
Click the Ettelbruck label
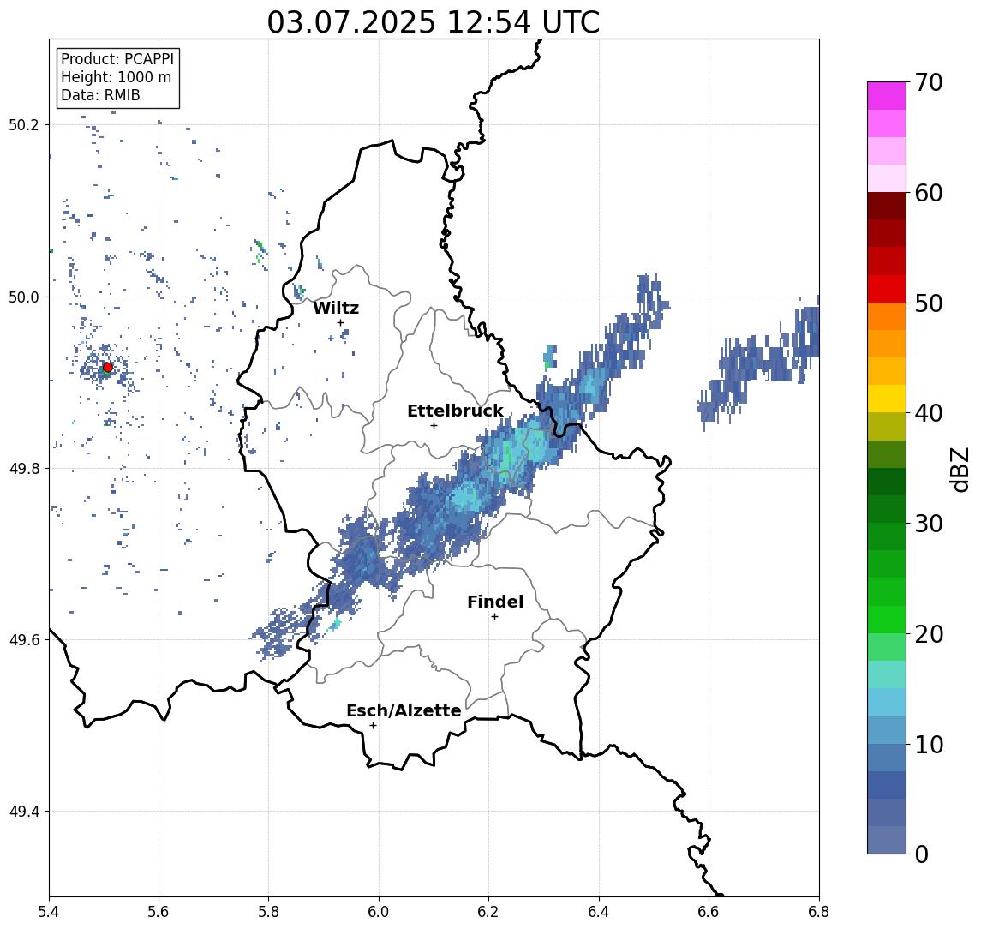(x=455, y=411)
